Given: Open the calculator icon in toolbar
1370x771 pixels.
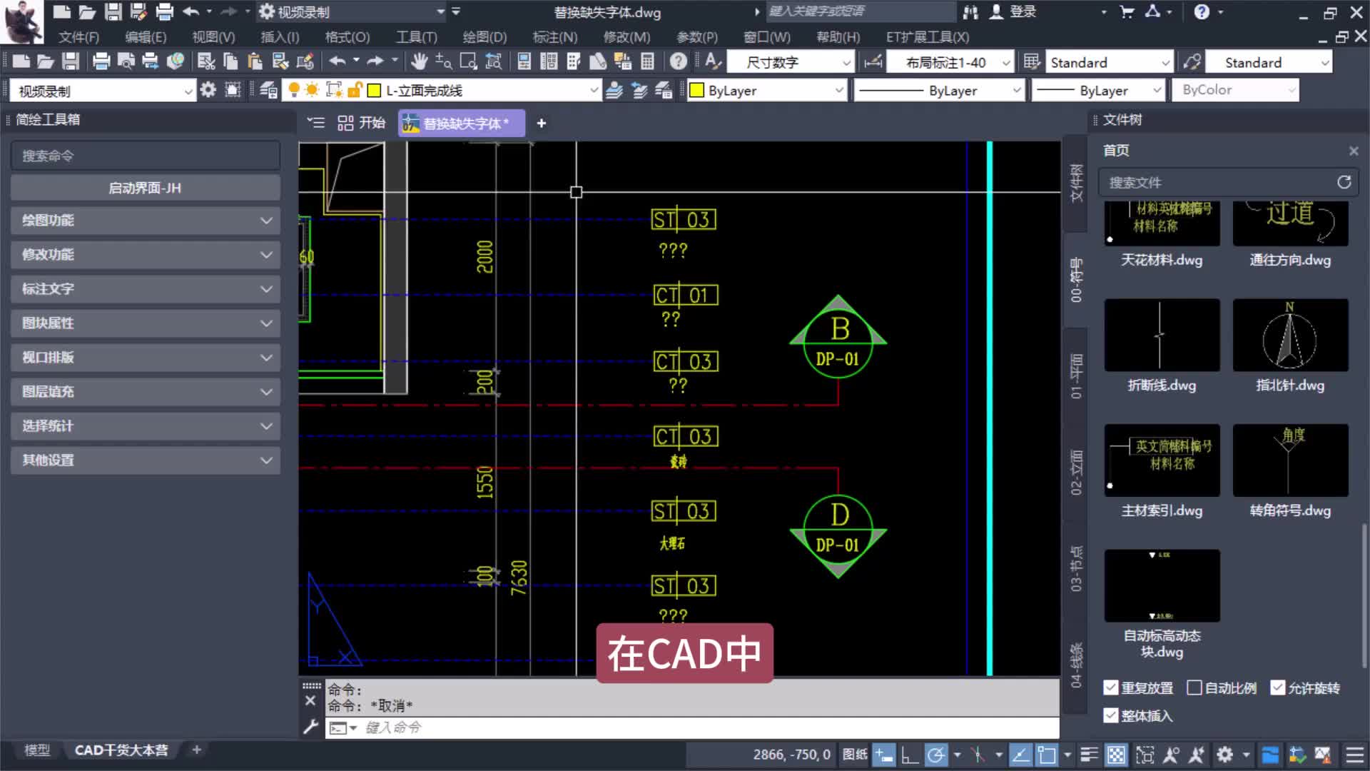Looking at the screenshot, I should pyautogui.click(x=647, y=62).
